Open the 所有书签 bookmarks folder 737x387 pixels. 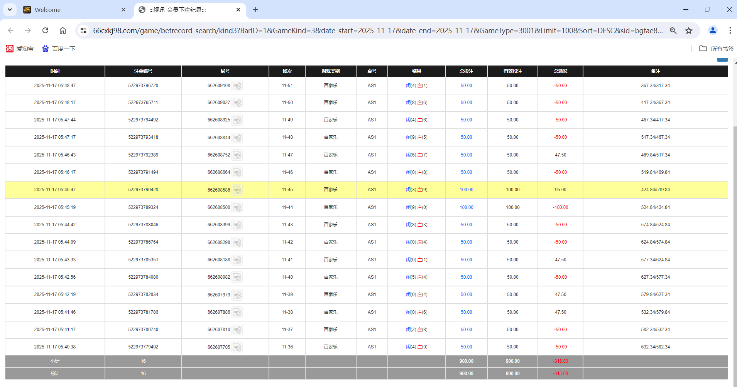click(x=717, y=49)
